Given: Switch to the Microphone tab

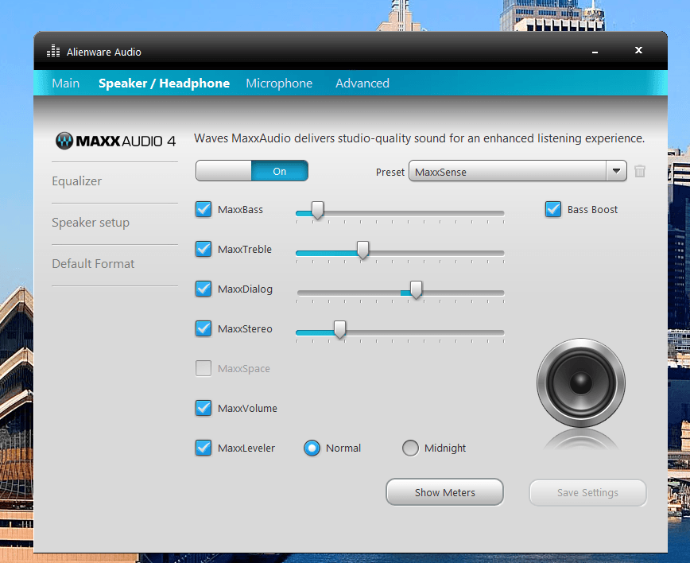Looking at the screenshot, I should click(x=279, y=83).
